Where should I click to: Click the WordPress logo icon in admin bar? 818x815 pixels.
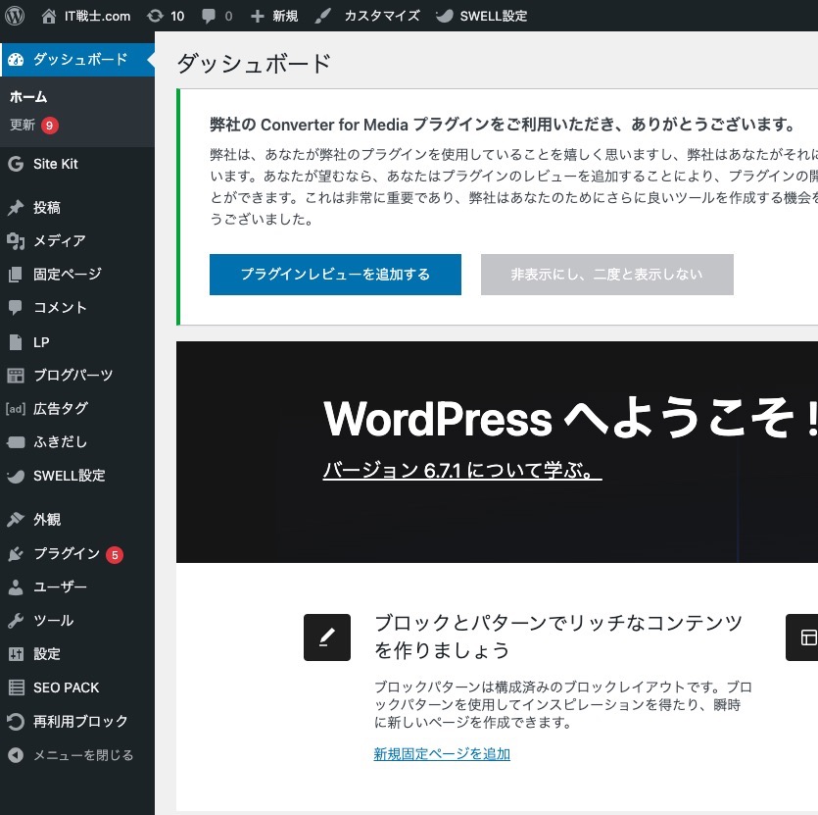(15, 16)
